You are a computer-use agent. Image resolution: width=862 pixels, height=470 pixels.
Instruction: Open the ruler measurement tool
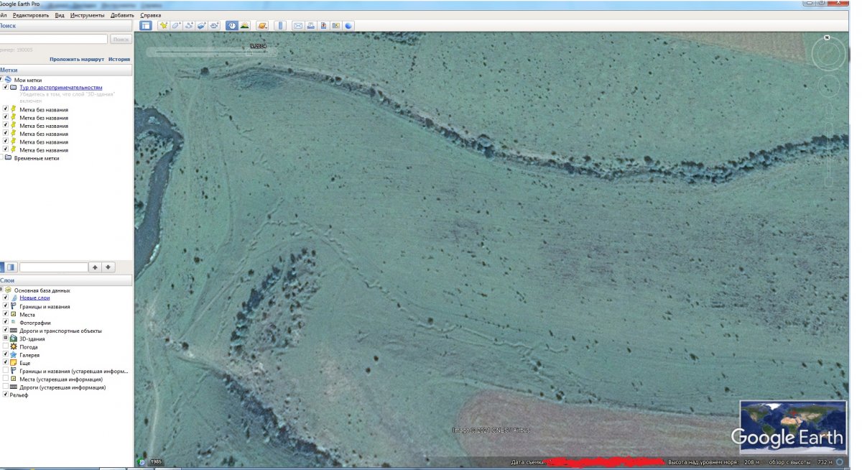coord(280,26)
